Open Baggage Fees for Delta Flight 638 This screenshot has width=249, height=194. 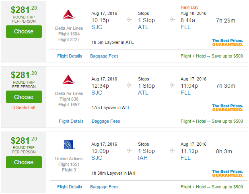(106, 121)
